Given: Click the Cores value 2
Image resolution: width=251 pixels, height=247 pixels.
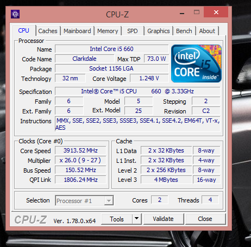Looking at the screenshot, I should point(160,200).
